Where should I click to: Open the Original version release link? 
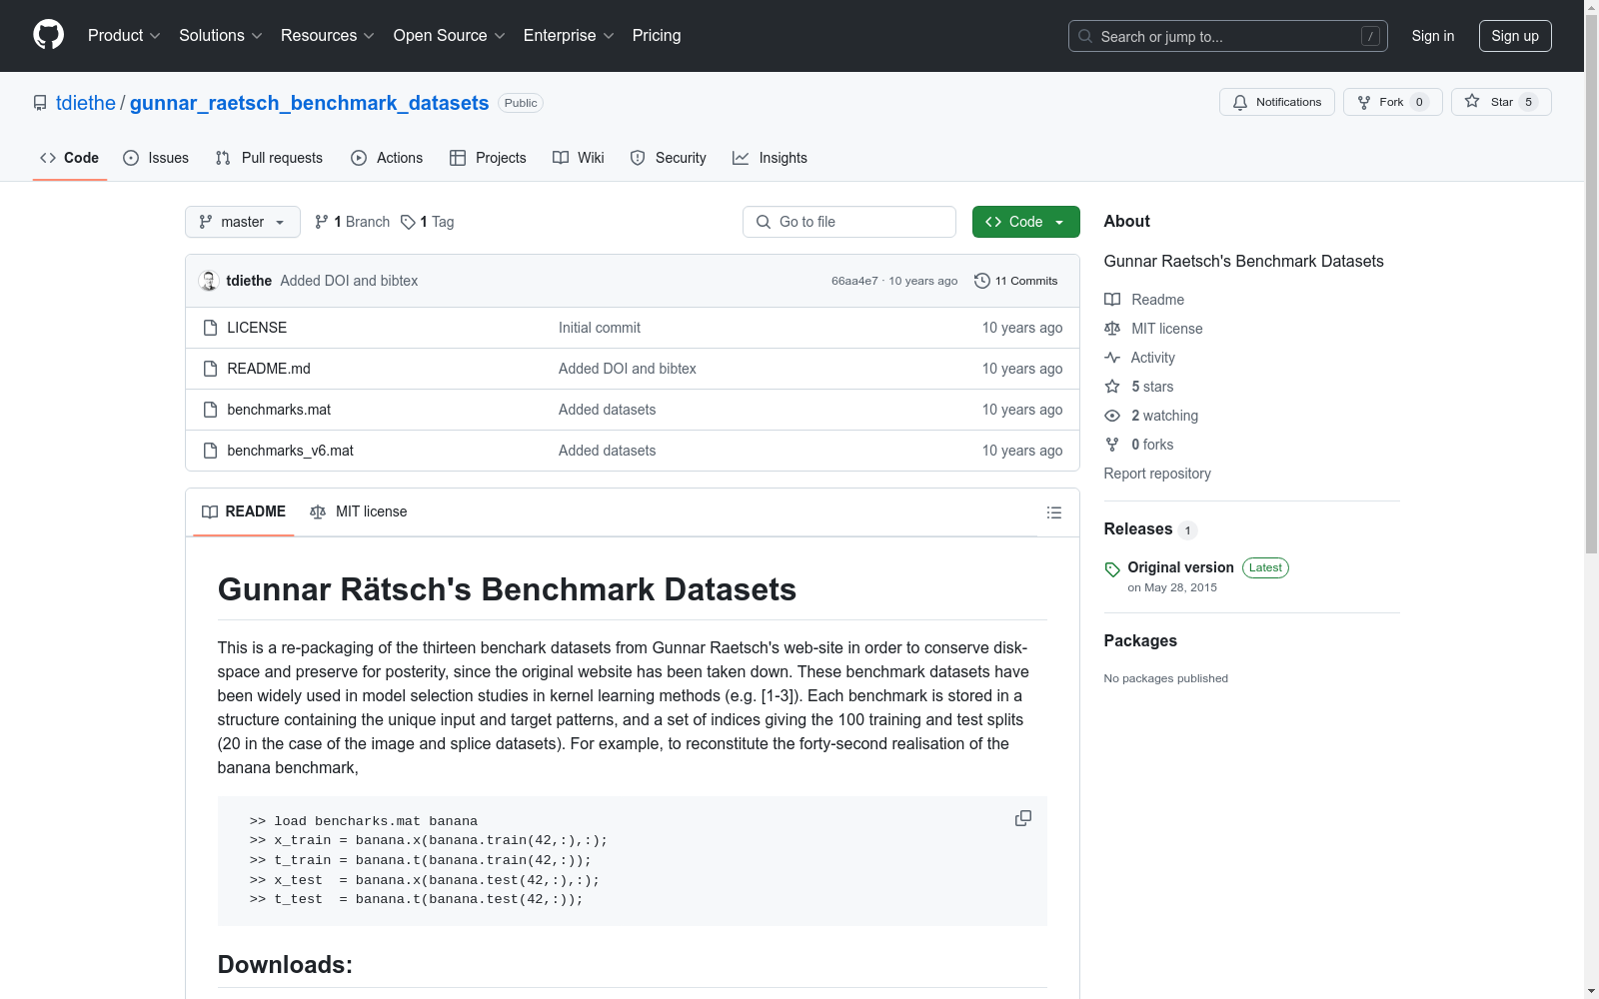click(1181, 567)
